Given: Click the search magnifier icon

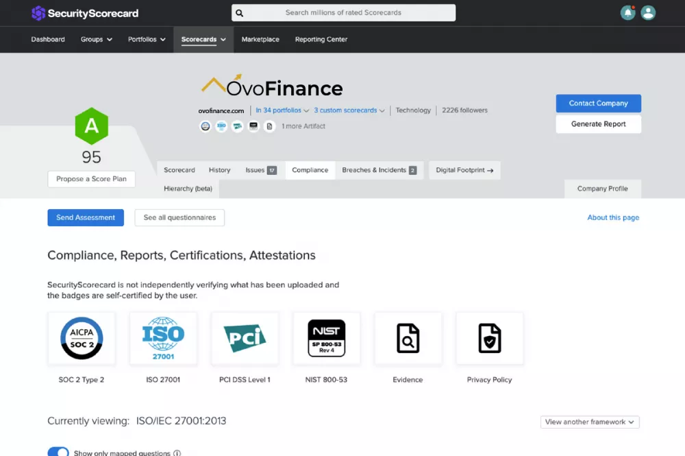Looking at the screenshot, I should [239, 13].
